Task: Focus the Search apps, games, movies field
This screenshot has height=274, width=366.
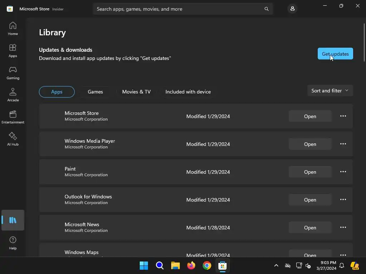Action: click(183, 9)
